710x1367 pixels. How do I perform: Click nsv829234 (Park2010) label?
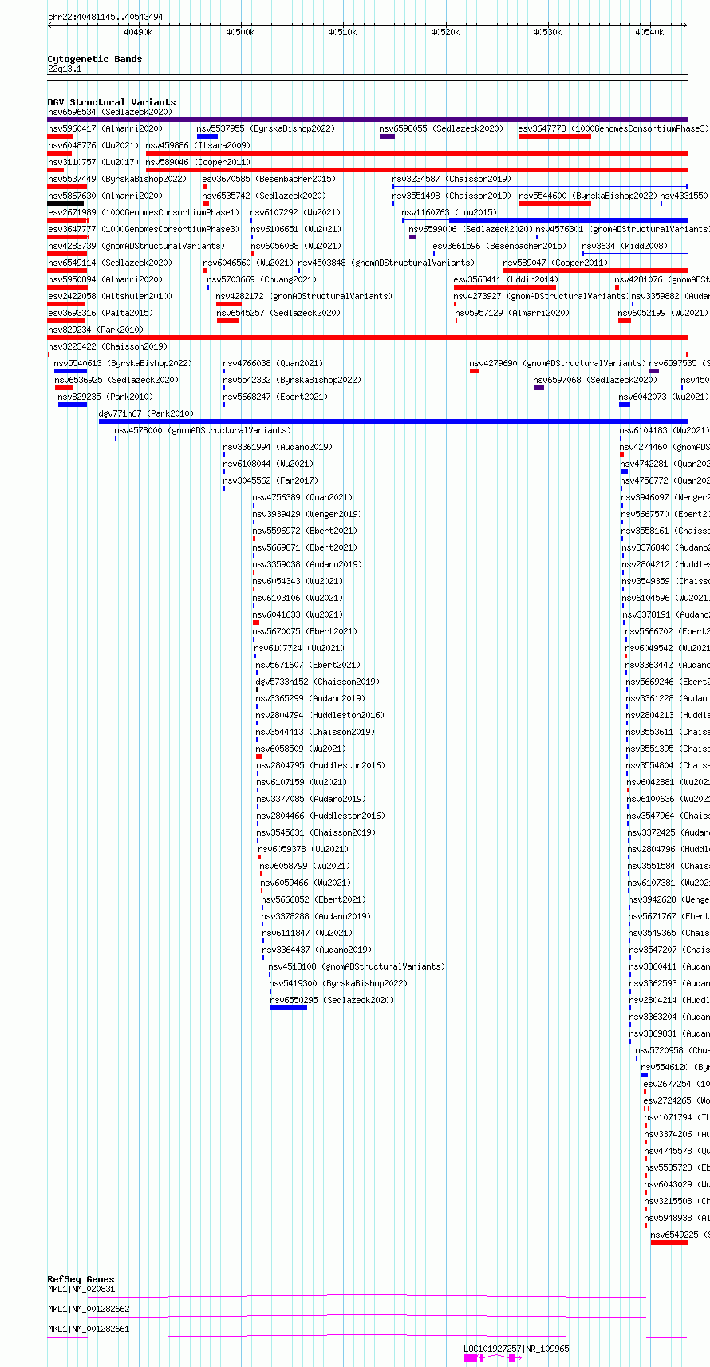click(x=96, y=330)
